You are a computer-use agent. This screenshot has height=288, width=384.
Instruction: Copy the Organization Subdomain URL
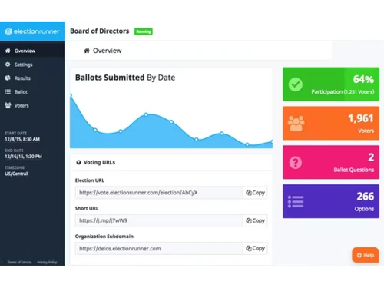(x=255, y=248)
